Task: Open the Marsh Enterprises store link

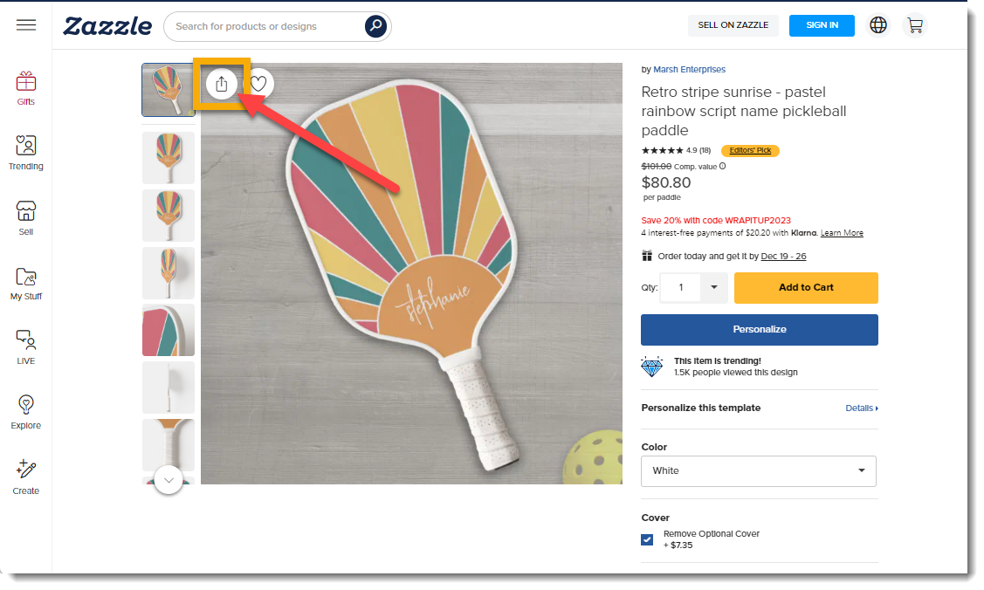Action: tap(689, 70)
